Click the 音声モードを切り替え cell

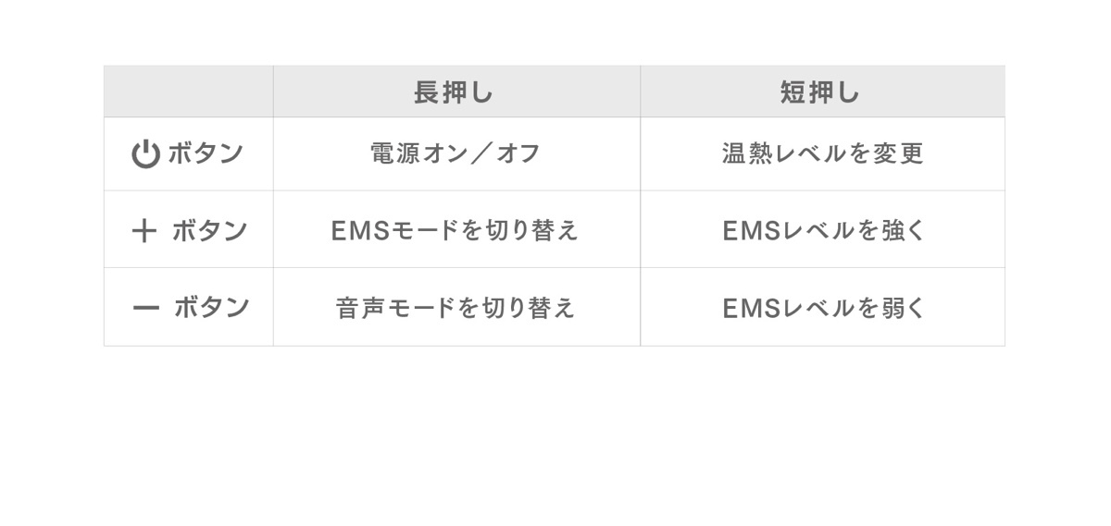tap(456, 308)
